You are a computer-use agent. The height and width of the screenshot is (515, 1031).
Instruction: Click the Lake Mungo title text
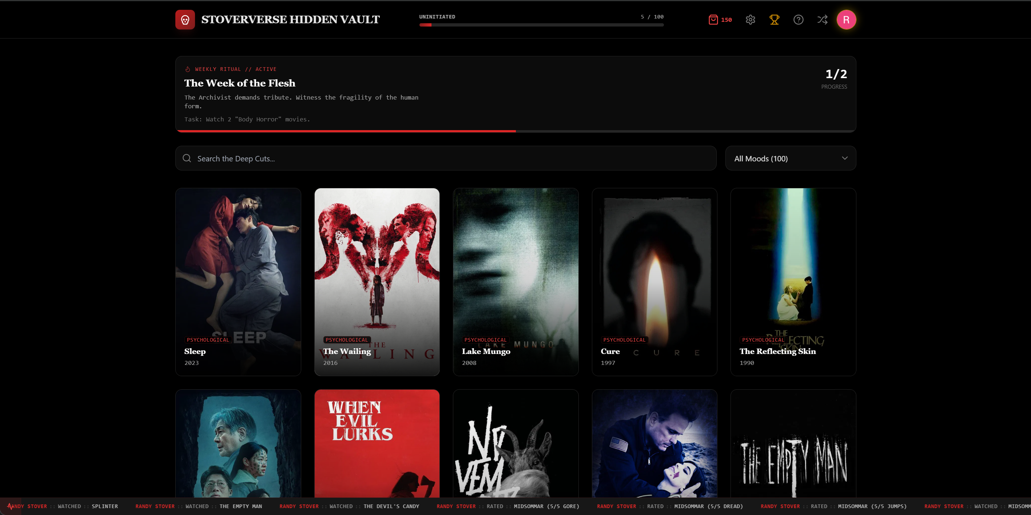(x=486, y=351)
